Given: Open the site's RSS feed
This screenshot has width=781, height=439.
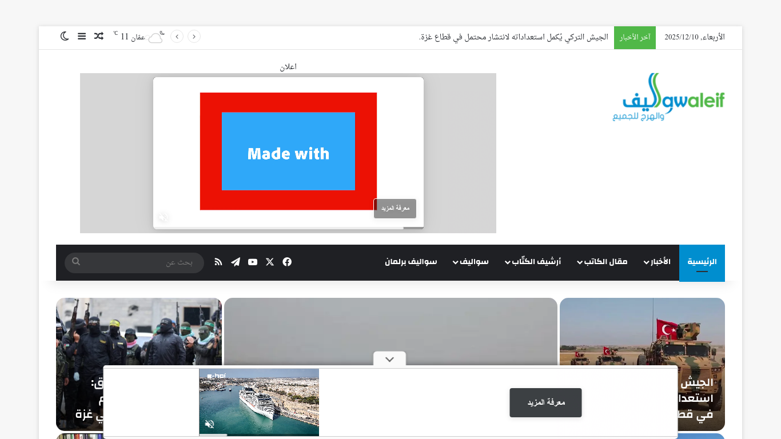Looking at the screenshot, I should coord(218,262).
